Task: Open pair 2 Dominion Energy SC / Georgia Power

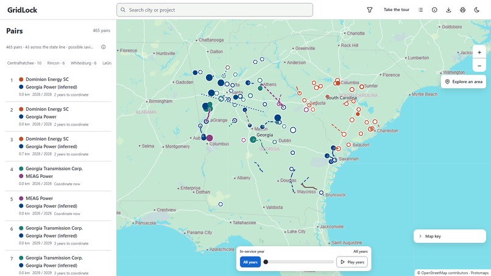Action: click(x=58, y=116)
